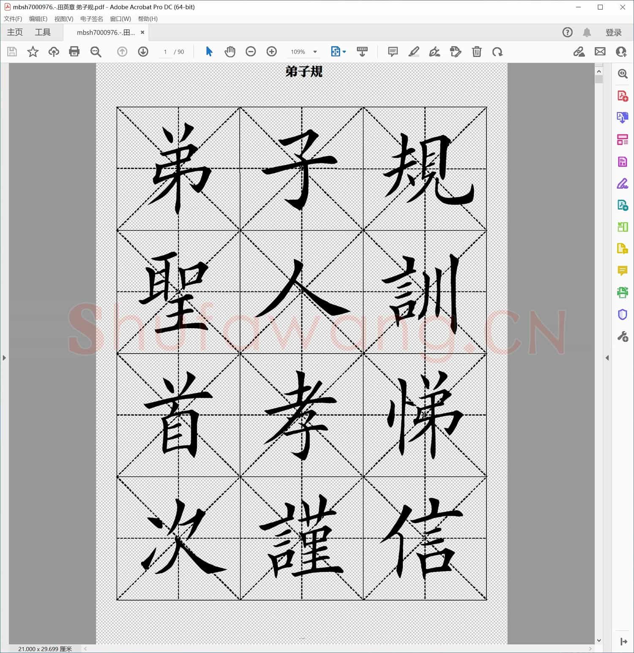
Task: Switch to the 工具 tab
Action: (43, 33)
